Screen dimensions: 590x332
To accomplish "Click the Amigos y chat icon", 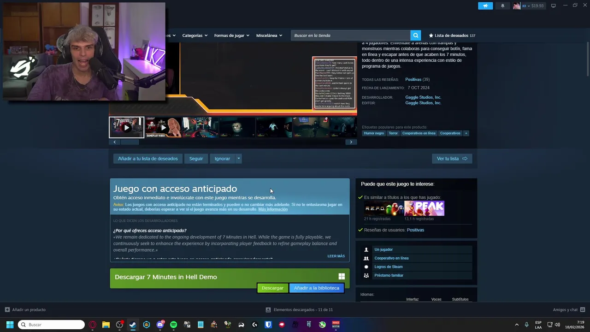I will point(583,310).
